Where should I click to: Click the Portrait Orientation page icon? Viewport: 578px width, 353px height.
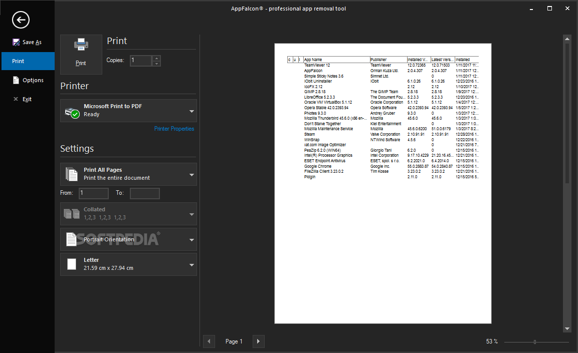[71, 239]
